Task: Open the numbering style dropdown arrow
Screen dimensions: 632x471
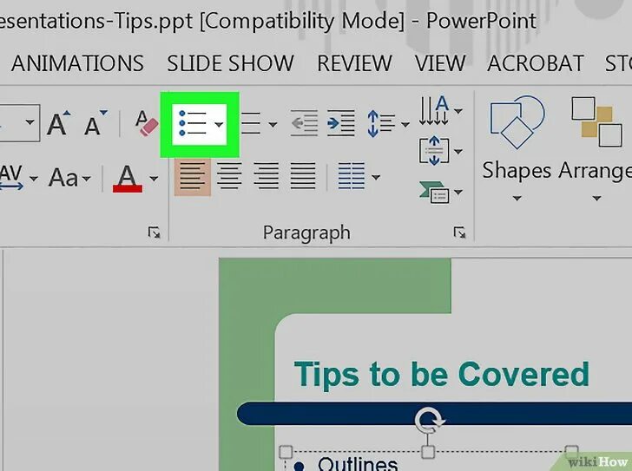Action: click(273, 124)
